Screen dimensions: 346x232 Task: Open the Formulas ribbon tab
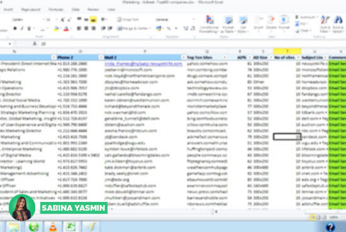pyautogui.click(x=56, y=9)
